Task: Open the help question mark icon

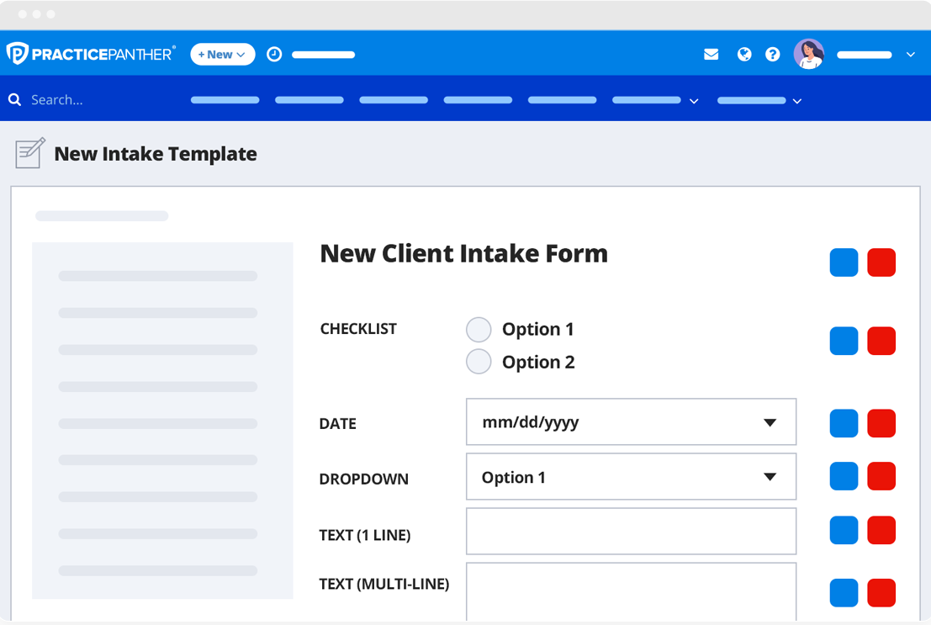Action: point(773,55)
